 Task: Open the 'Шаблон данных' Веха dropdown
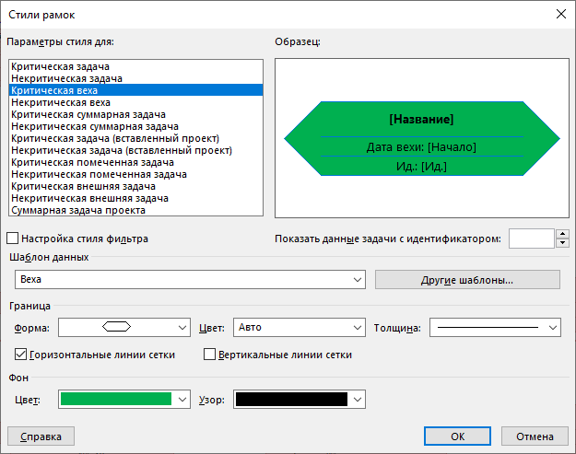point(190,280)
